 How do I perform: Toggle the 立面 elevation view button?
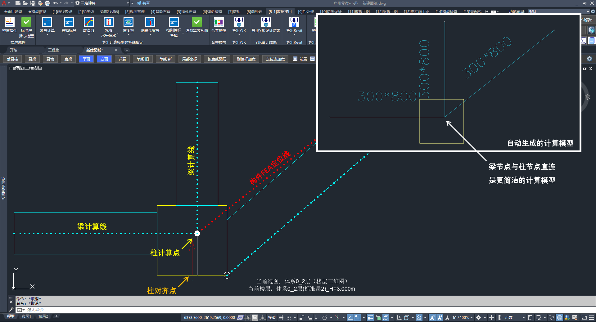[x=104, y=59]
